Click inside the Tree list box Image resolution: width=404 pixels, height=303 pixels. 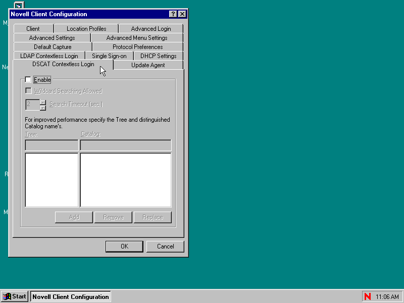point(52,180)
